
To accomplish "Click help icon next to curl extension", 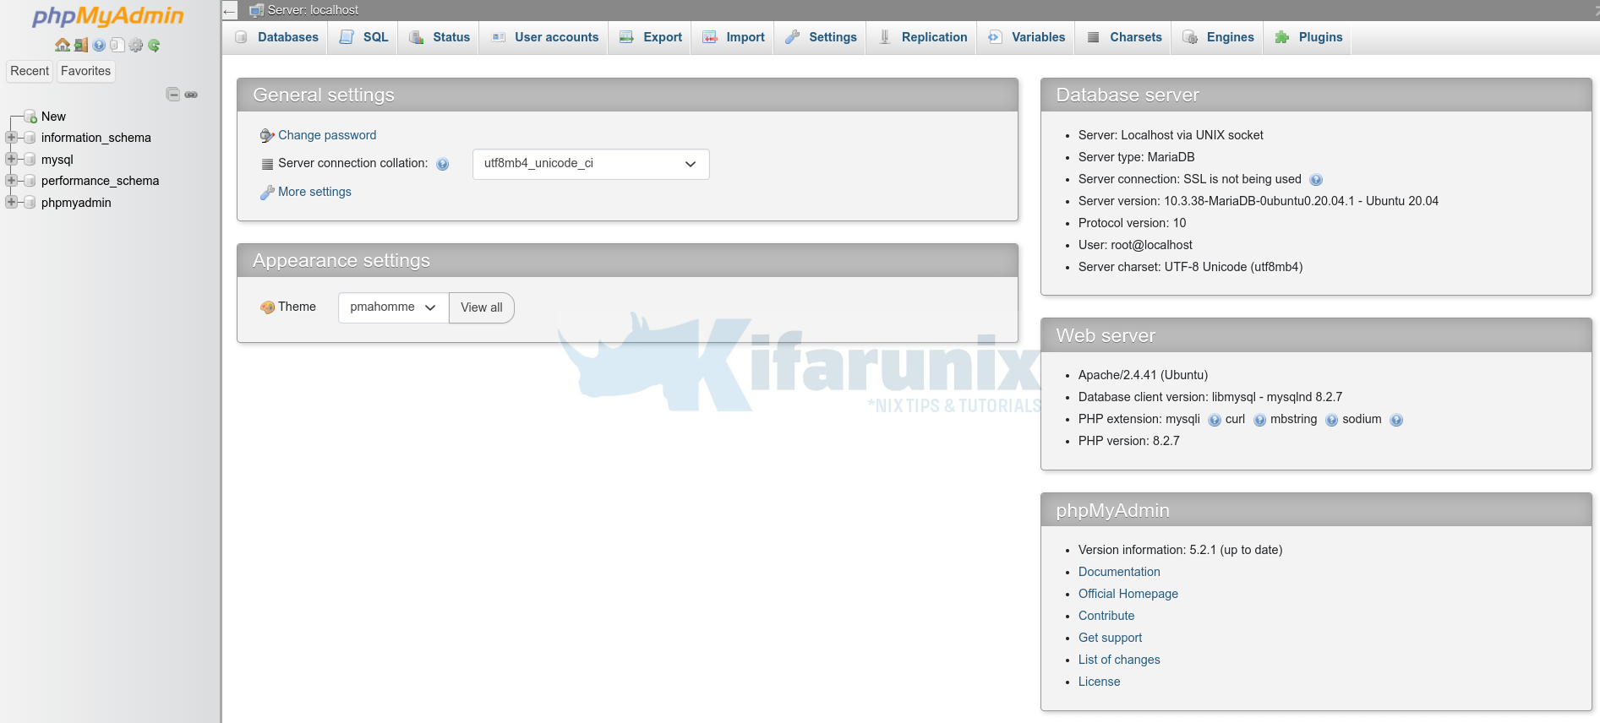I will coord(1259,420).
